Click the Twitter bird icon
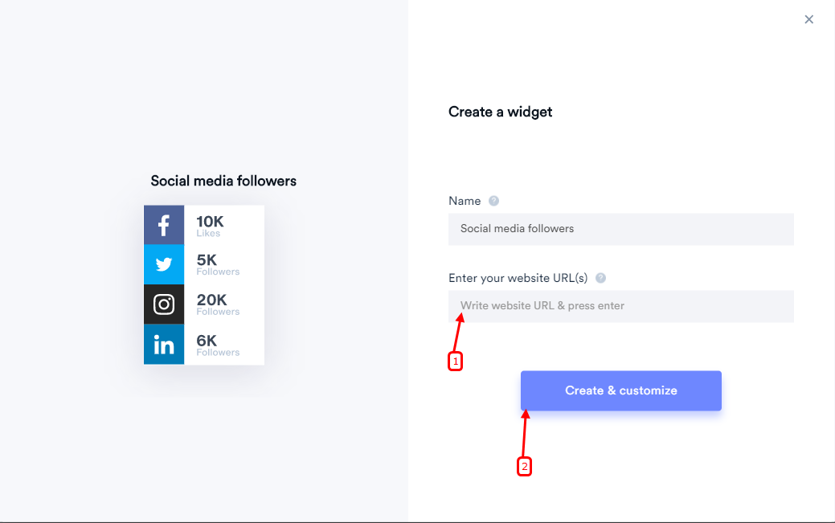This screenshot has height=523, width=835. [x=164, y=264]
